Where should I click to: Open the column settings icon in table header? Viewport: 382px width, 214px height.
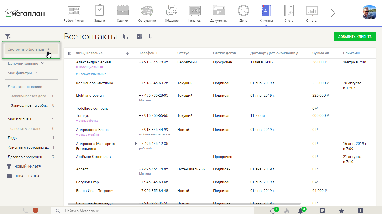(70, 53)
